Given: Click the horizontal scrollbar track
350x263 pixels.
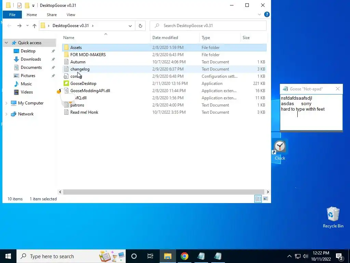Looking at the screenshot, I should coord(164,192).
